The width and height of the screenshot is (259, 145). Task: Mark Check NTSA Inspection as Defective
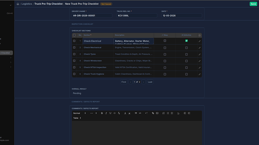187,68
